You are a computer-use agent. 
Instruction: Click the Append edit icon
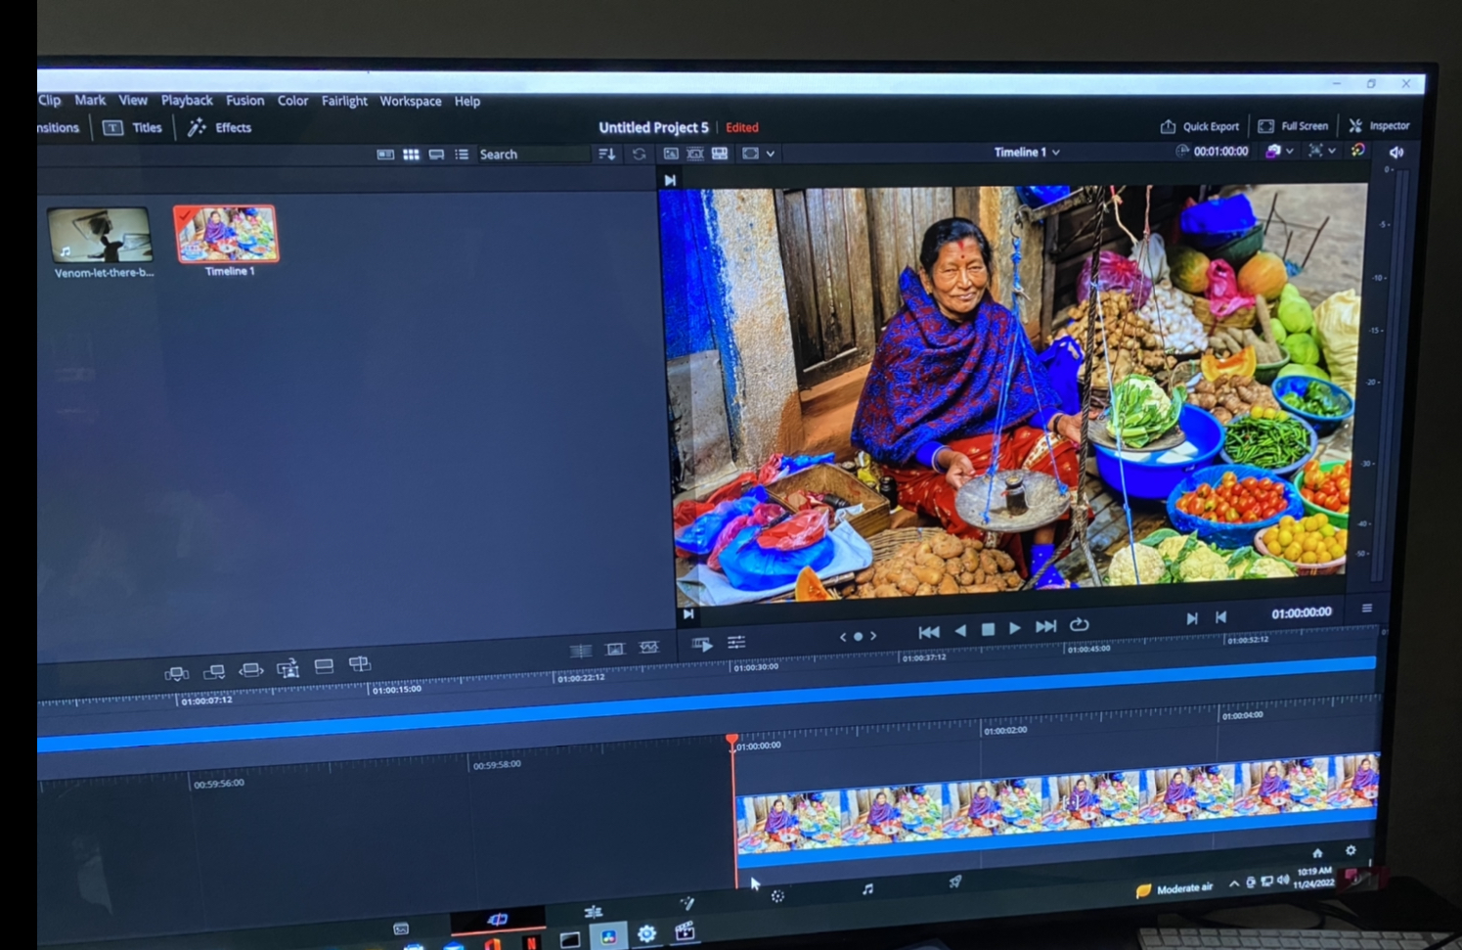pos(214,671)
